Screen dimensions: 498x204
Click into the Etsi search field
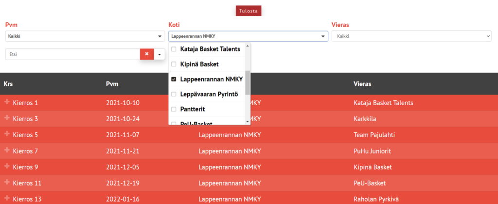(73, 54)
